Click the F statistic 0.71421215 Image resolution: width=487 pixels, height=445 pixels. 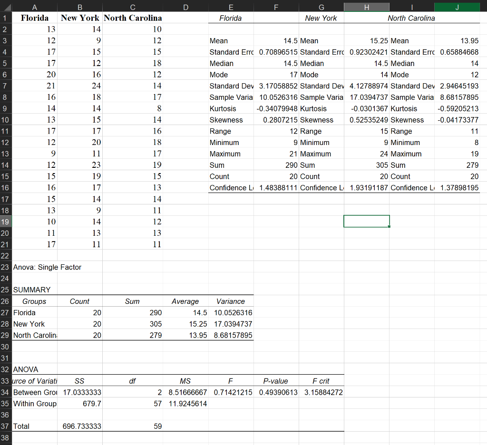233,392
